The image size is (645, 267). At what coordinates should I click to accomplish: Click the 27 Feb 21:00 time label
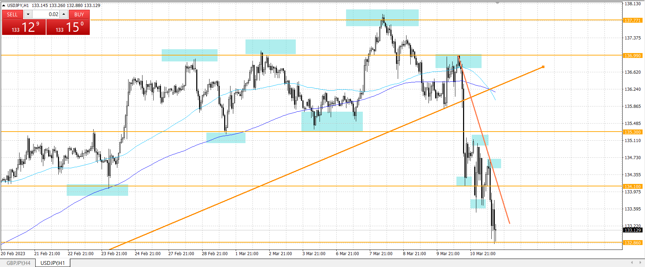click(x=181, y=254)
